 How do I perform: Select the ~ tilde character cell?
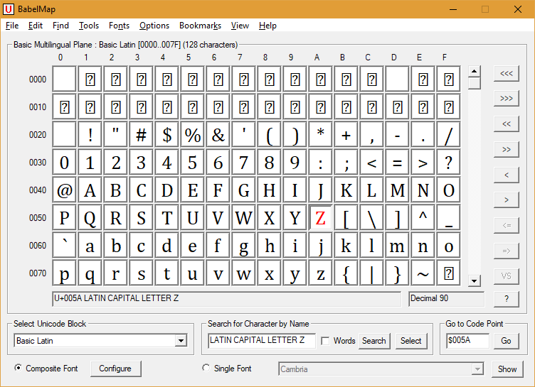tap(423, 273)
